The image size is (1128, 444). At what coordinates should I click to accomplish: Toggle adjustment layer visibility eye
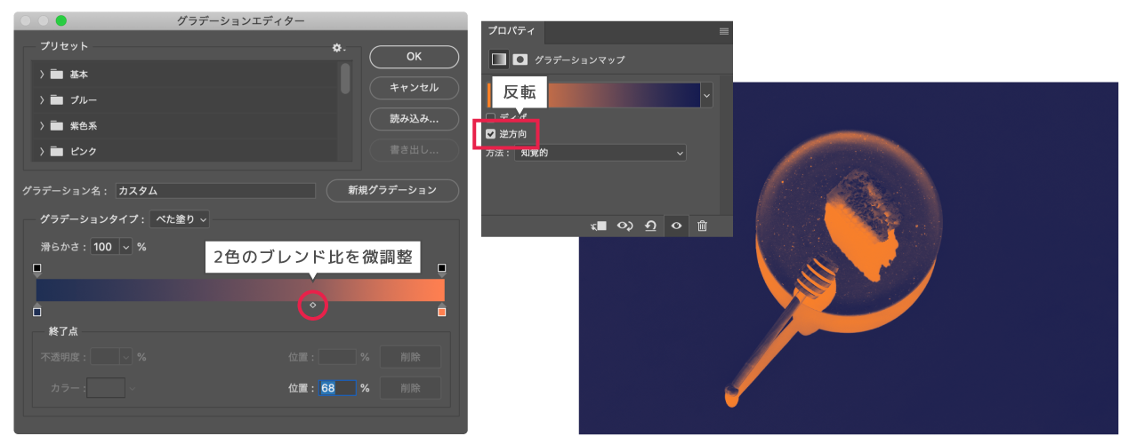point(676,226)
